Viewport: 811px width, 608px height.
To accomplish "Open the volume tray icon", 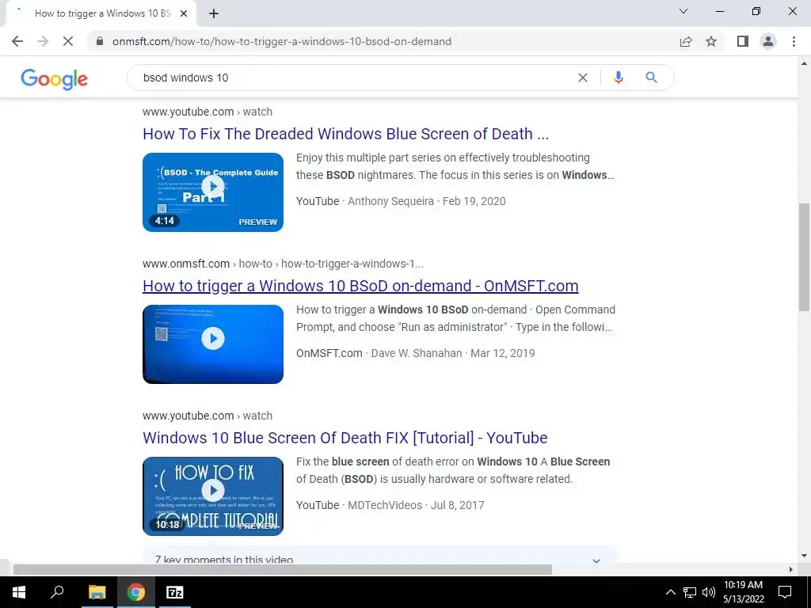I will pos(709,592).
